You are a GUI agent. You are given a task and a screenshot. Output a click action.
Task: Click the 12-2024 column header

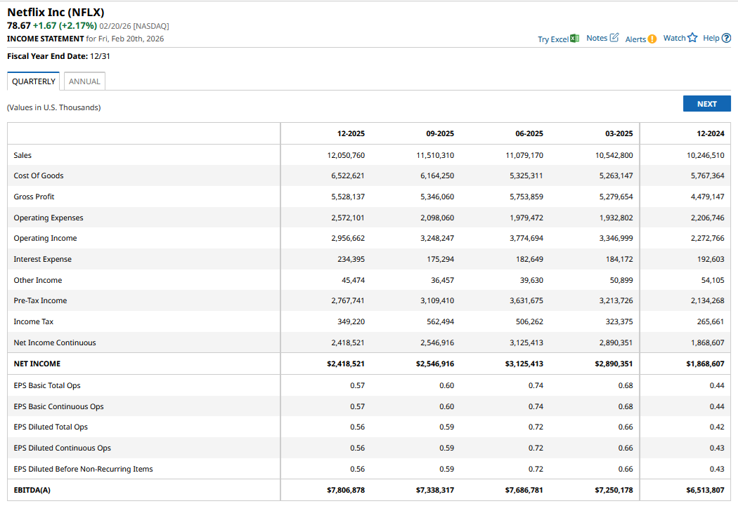coord(710,133)
